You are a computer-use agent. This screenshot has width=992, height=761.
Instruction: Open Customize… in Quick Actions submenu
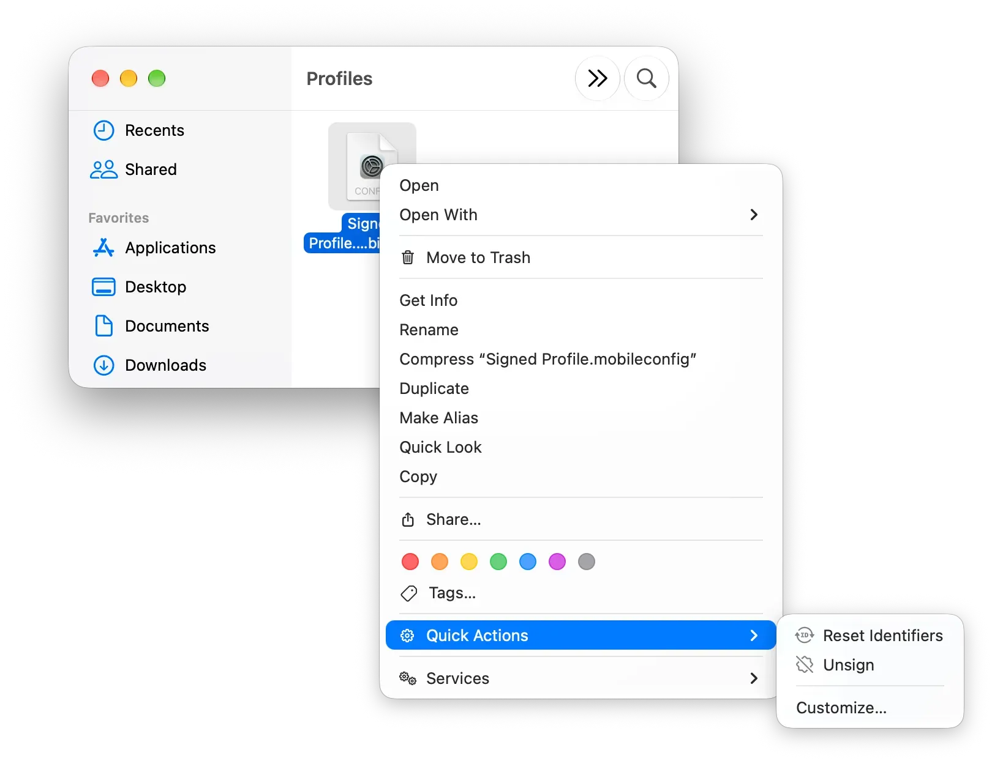point(870,708)
